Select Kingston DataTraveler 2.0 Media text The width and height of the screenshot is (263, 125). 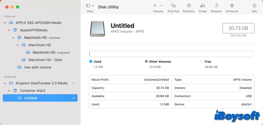point(42,83)
